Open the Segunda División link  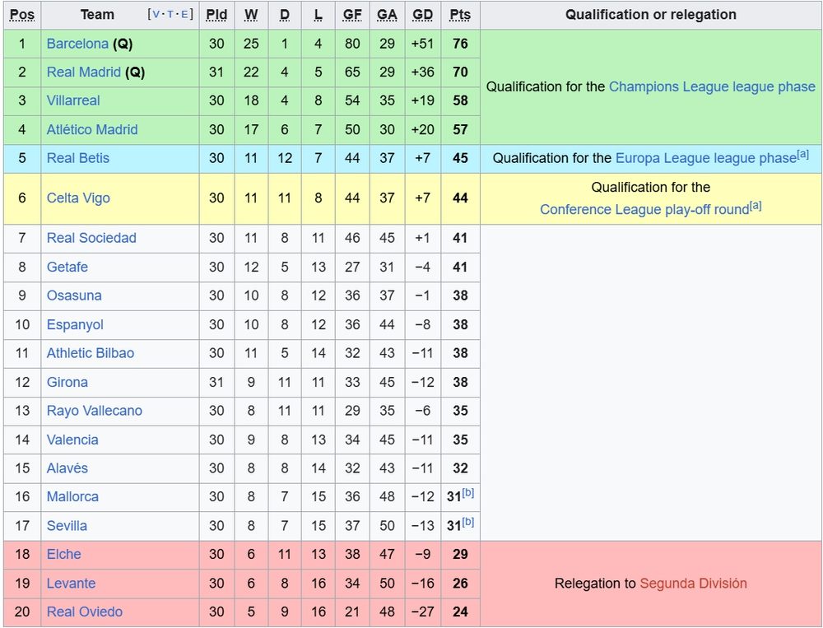coord(693,584)
